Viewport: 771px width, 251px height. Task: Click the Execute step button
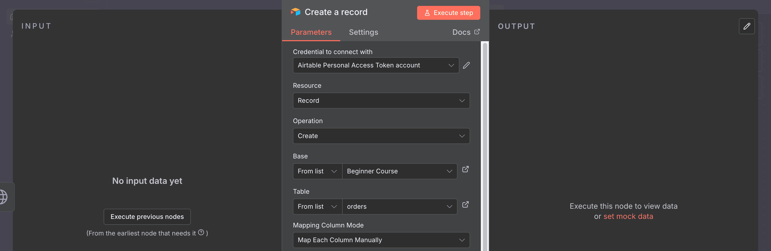448,13
